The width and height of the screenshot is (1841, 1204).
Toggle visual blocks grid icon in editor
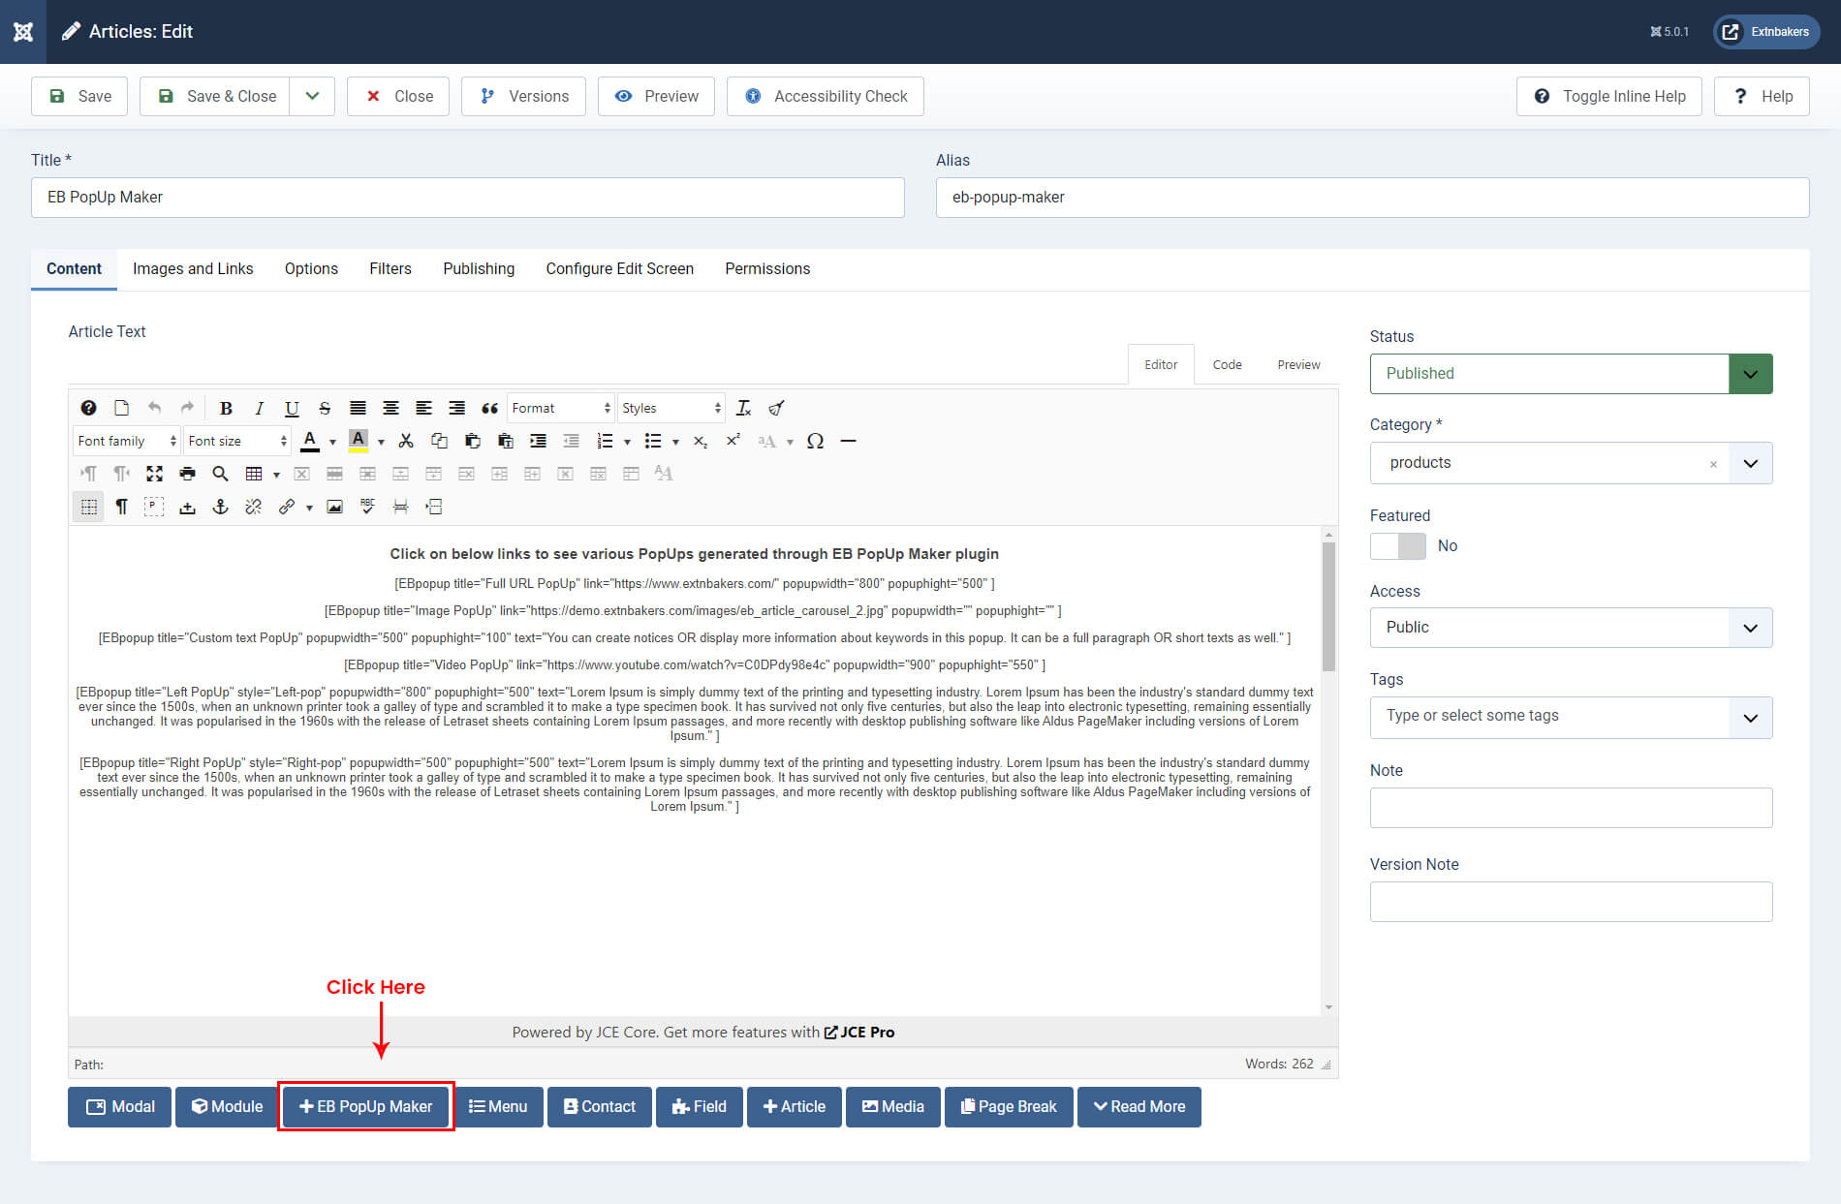88,507
